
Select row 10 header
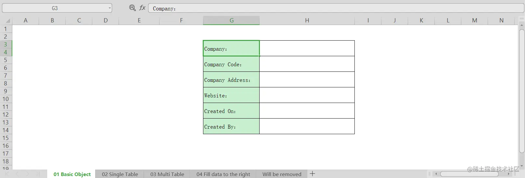6,99
